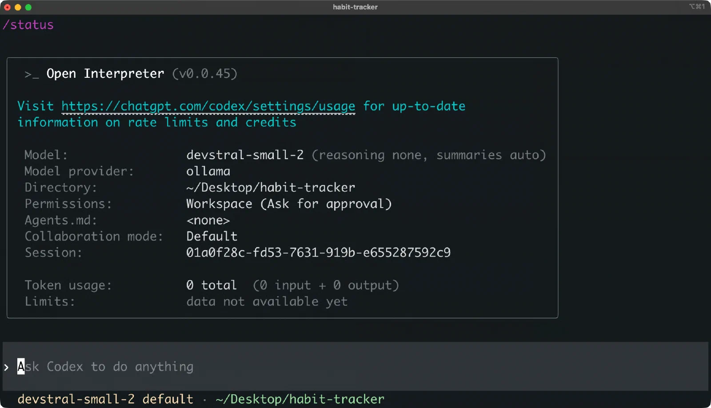Click the version number (v0.0.45)
Image resolution: width=711 pixels, height=408 pixels.
(x=205, y=74)
